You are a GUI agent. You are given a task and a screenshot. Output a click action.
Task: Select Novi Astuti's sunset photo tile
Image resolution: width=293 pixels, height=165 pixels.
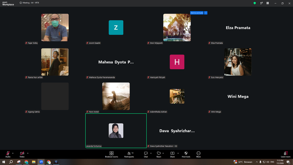point(116,96)
